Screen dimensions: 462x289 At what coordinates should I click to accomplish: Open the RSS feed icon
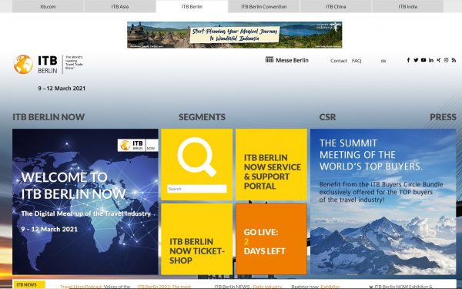coord(454,60)
